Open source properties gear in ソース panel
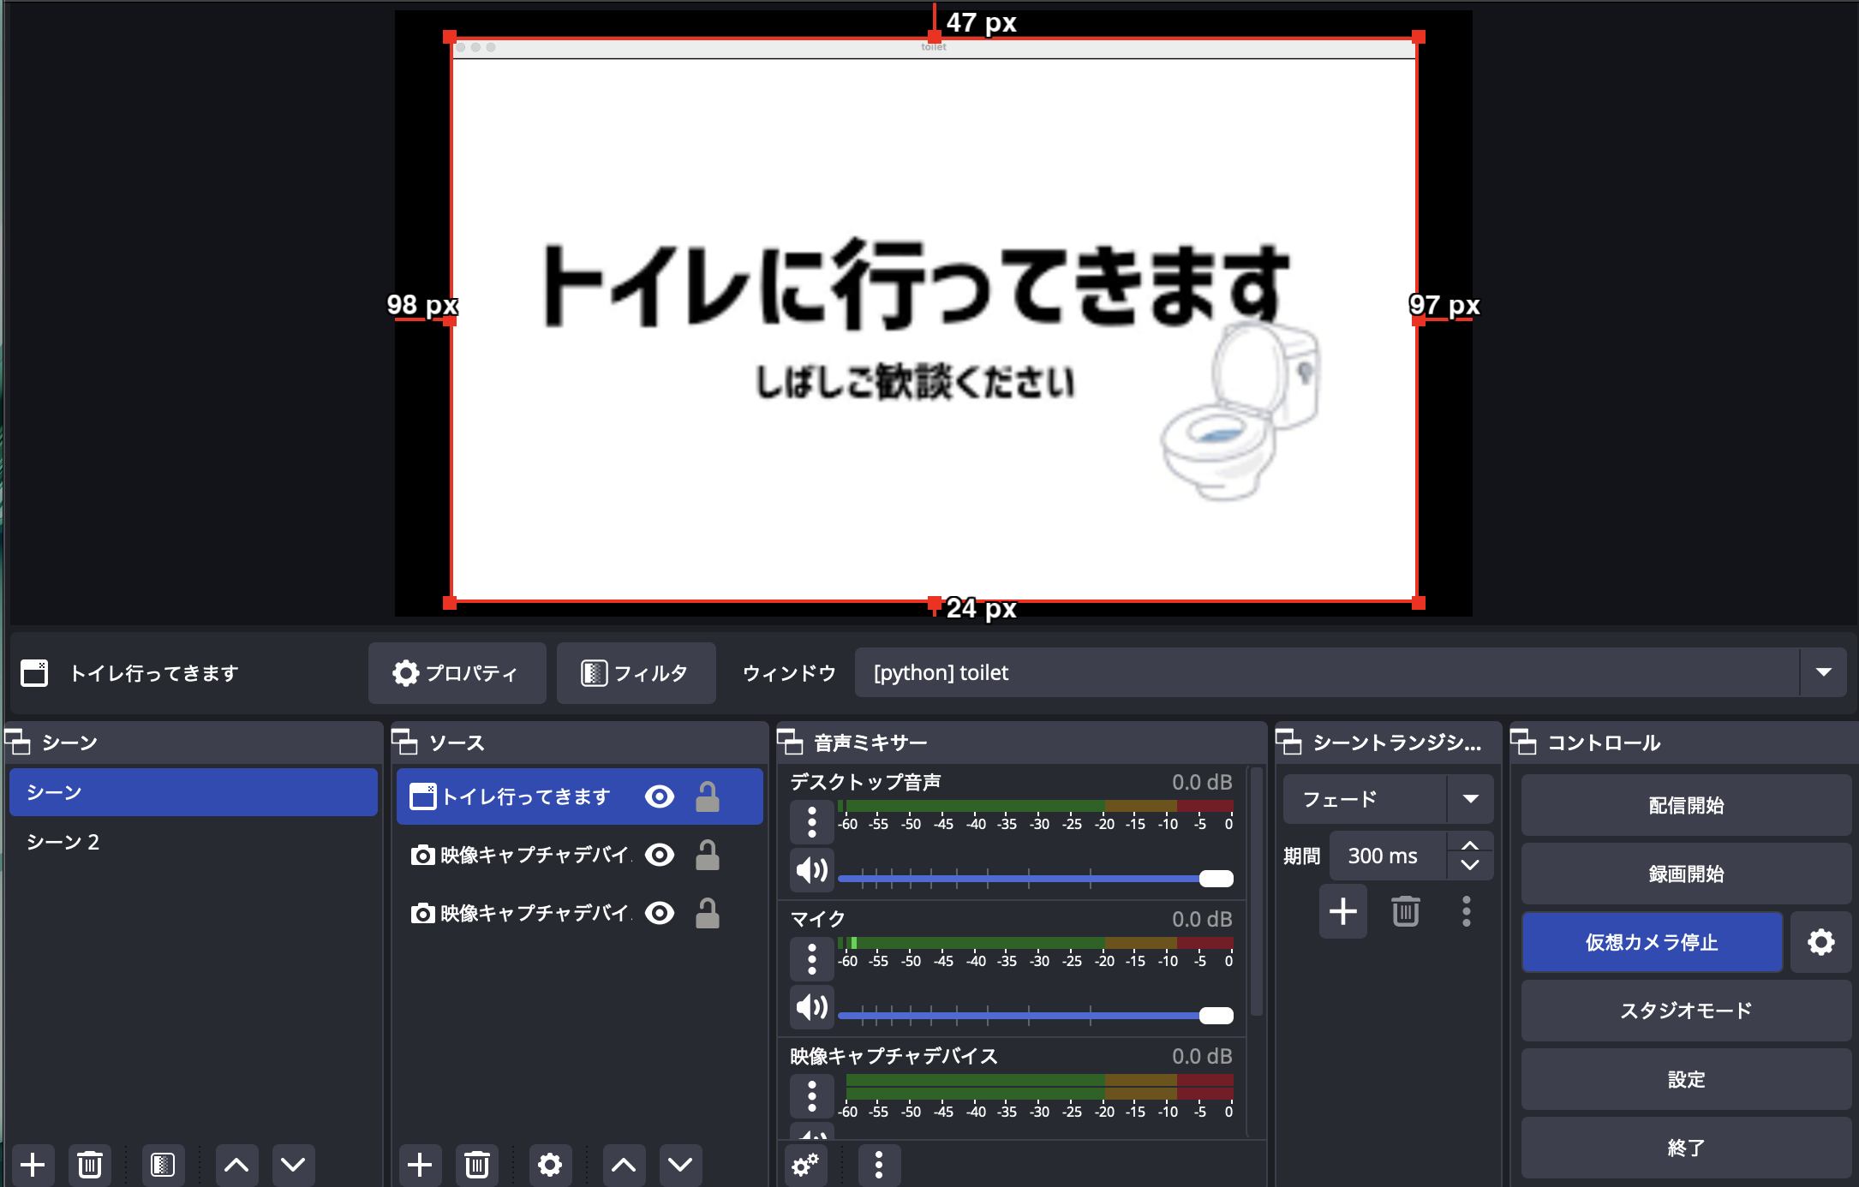 [549, 1165]
